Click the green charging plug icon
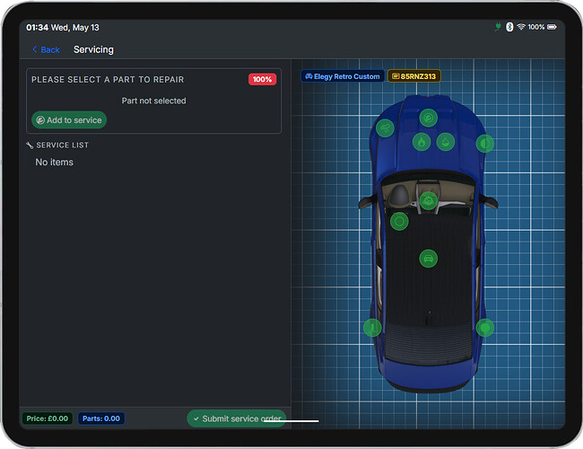This screenshot has height=449, width=583. [498, 27]
